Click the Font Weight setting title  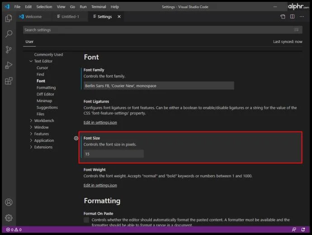tap(95, 169)
